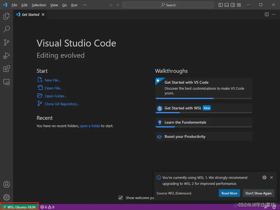Click the graduation cap icon on Boost your Productivity
Image resolution: width=280 pixels, height=210 pixels.
(x=159, y=137)
